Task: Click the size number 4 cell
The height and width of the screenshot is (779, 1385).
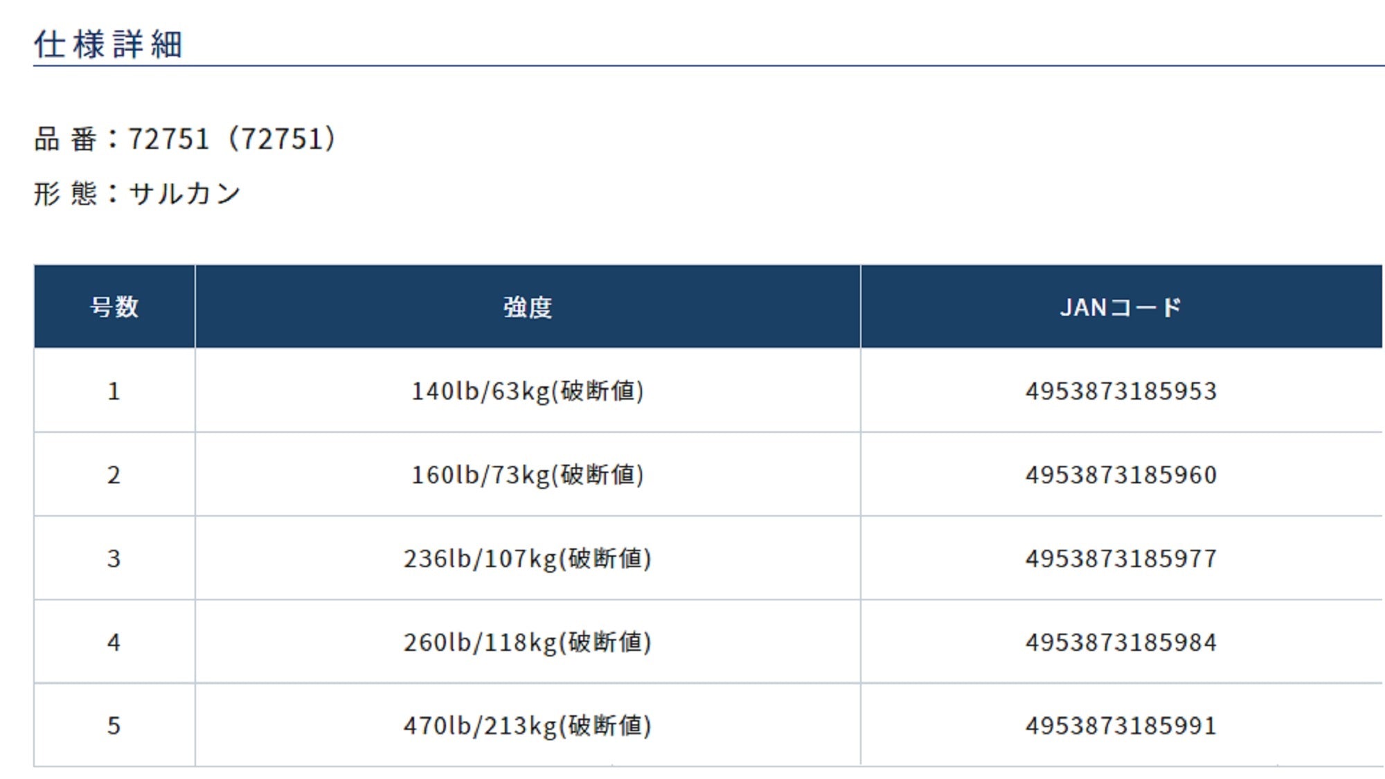Action: pos(114,643)
